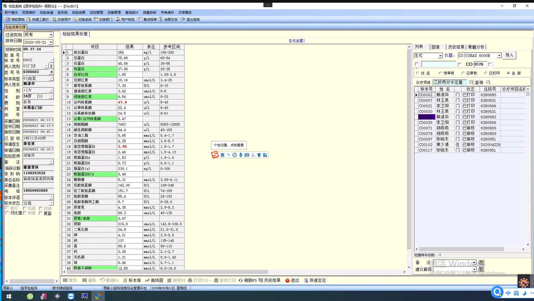534x301 pixels.
Task: Toggle the 复查 checkbox
Action: (x=40, y=213)
